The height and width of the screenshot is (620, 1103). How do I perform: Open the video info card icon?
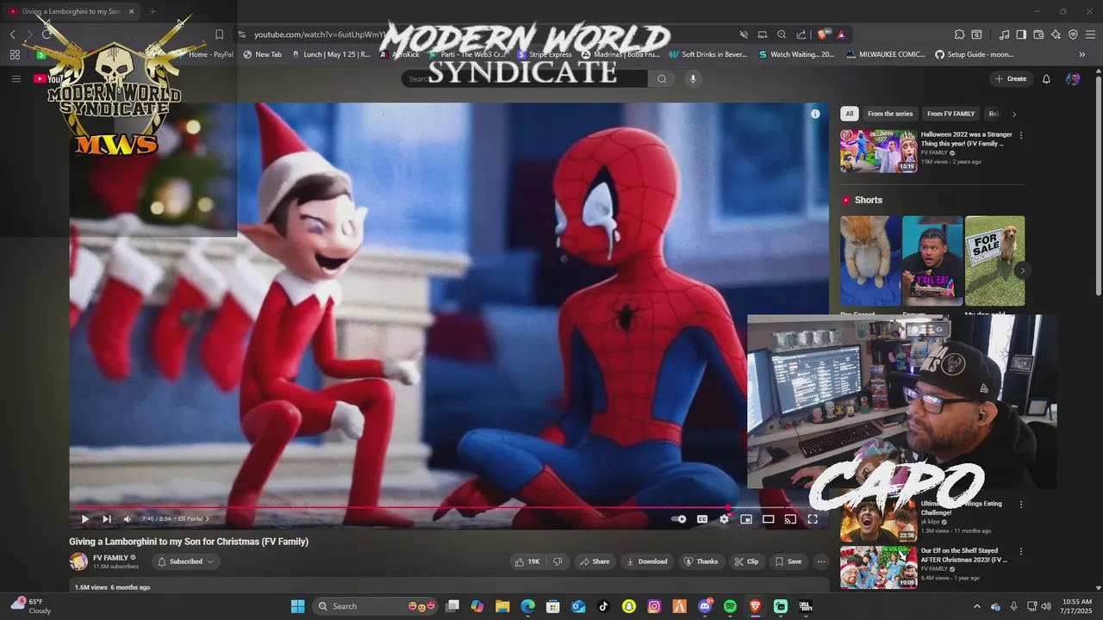(815, 114)
